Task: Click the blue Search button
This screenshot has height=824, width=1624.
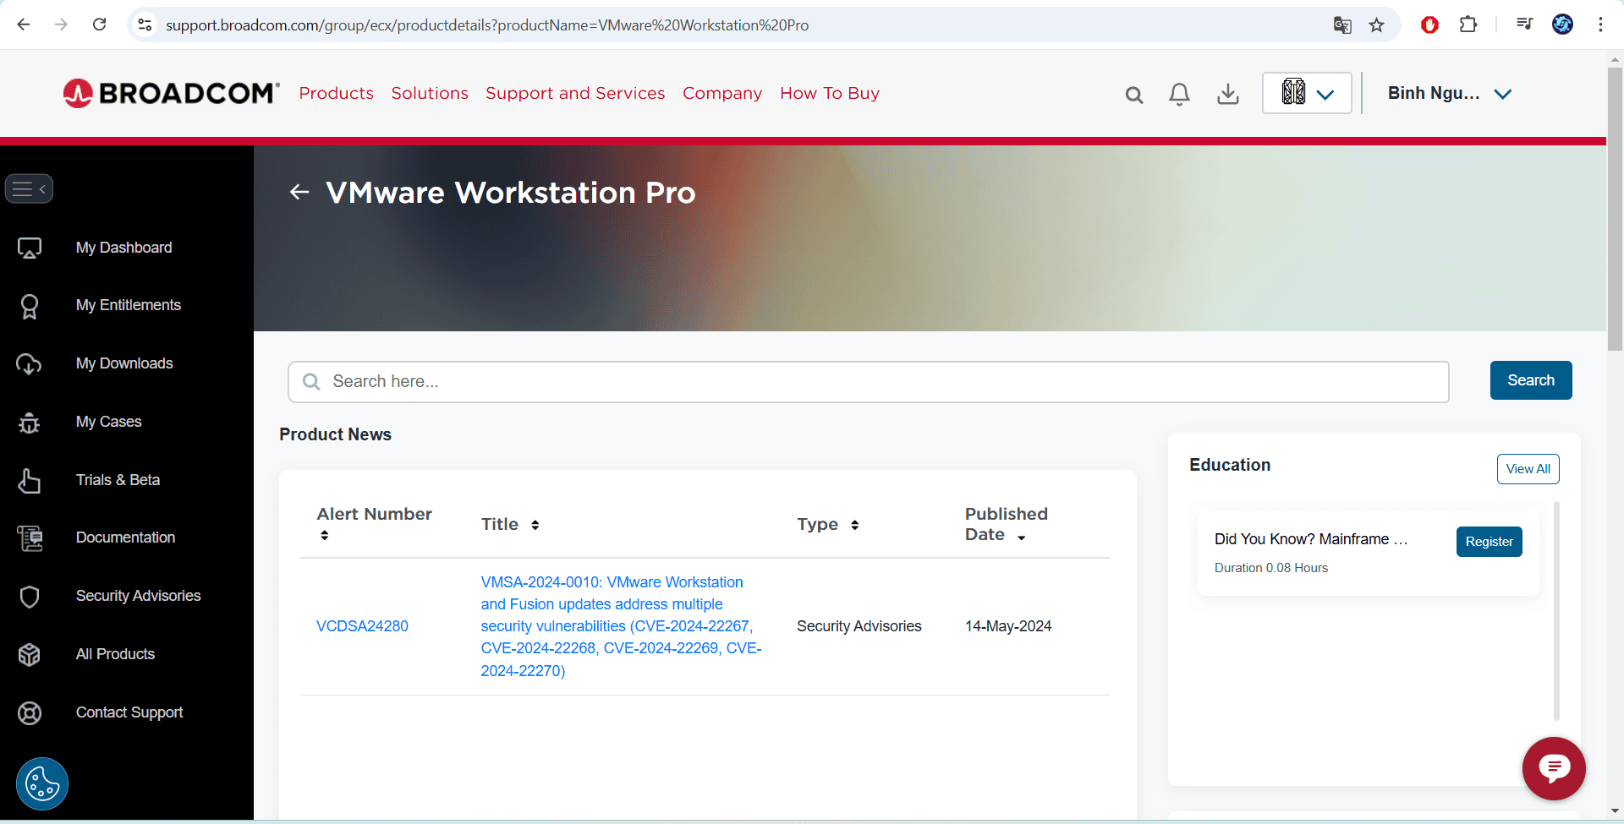Action: pyautogui.click(x=1530, y=380)
